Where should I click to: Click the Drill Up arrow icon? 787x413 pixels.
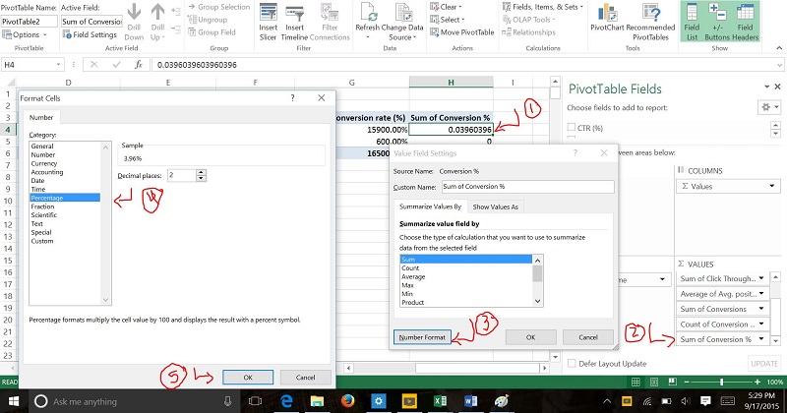point(157,13)
